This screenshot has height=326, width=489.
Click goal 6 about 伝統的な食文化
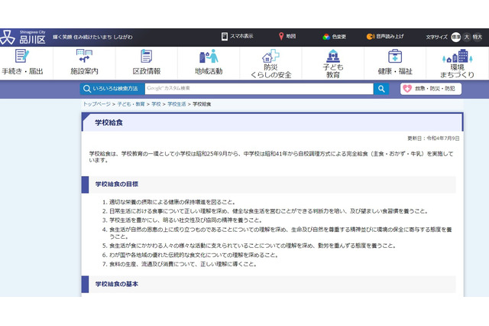[x=193, y=255]
